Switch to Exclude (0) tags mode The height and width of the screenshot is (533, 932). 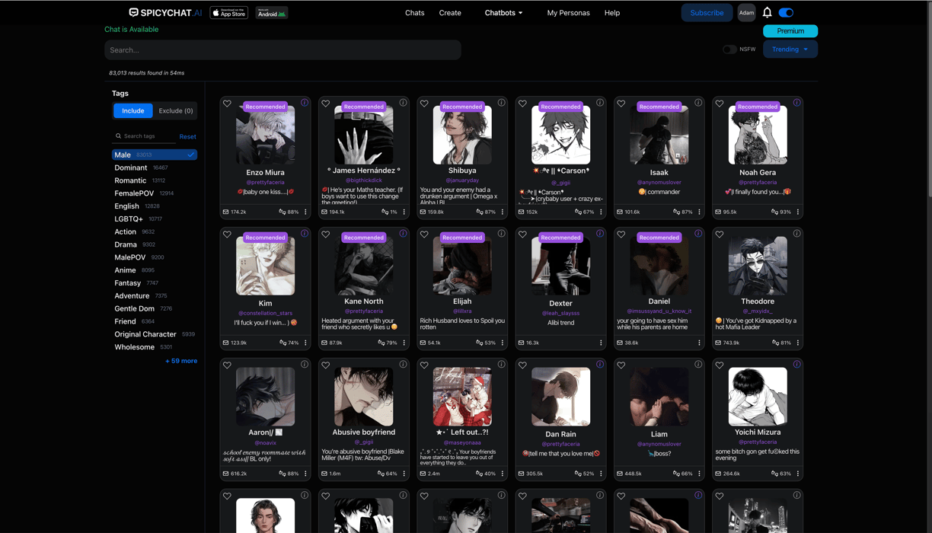pyautogui.click(x=175, y=110)
